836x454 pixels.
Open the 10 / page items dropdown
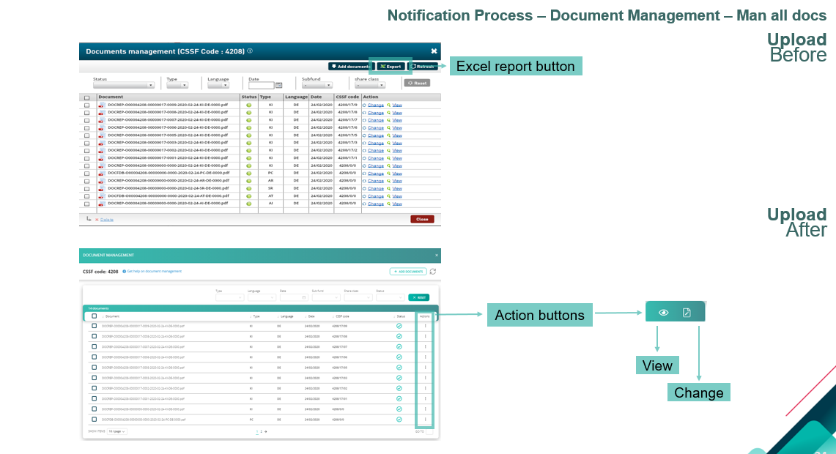[x=116, y=431]
